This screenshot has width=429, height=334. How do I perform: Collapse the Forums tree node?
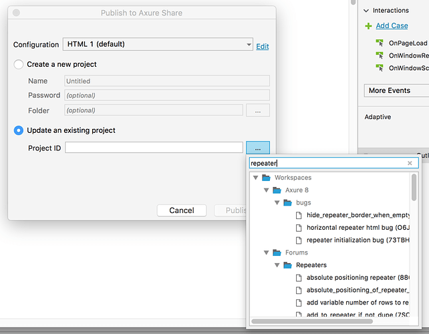pyautogui.click(x=266, y=253)
